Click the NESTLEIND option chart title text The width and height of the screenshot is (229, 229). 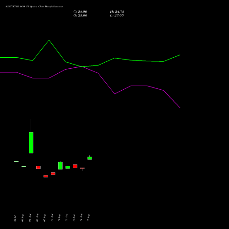click(34, 7)
